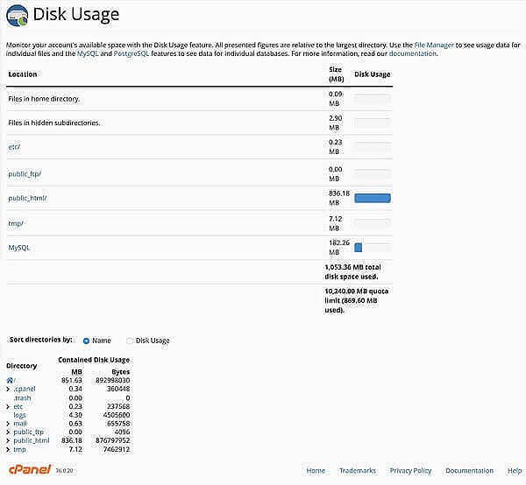Viewport: 526px width, 485px height.
Task: Click 'Files in home directory' row label
Action: [x=44, y=99]
